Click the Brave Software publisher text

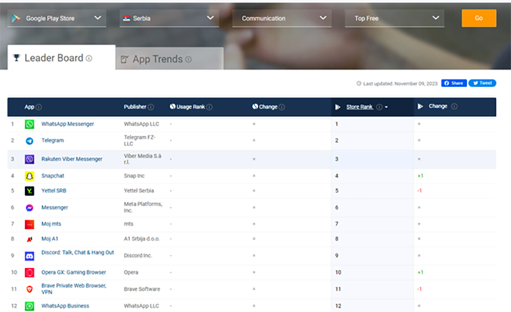click(142, 289)
